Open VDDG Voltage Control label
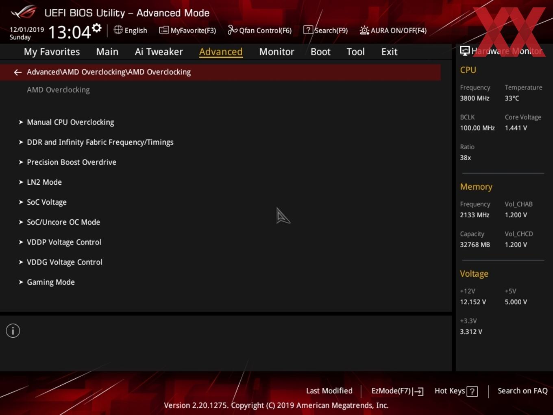 (x=65, y=262)
